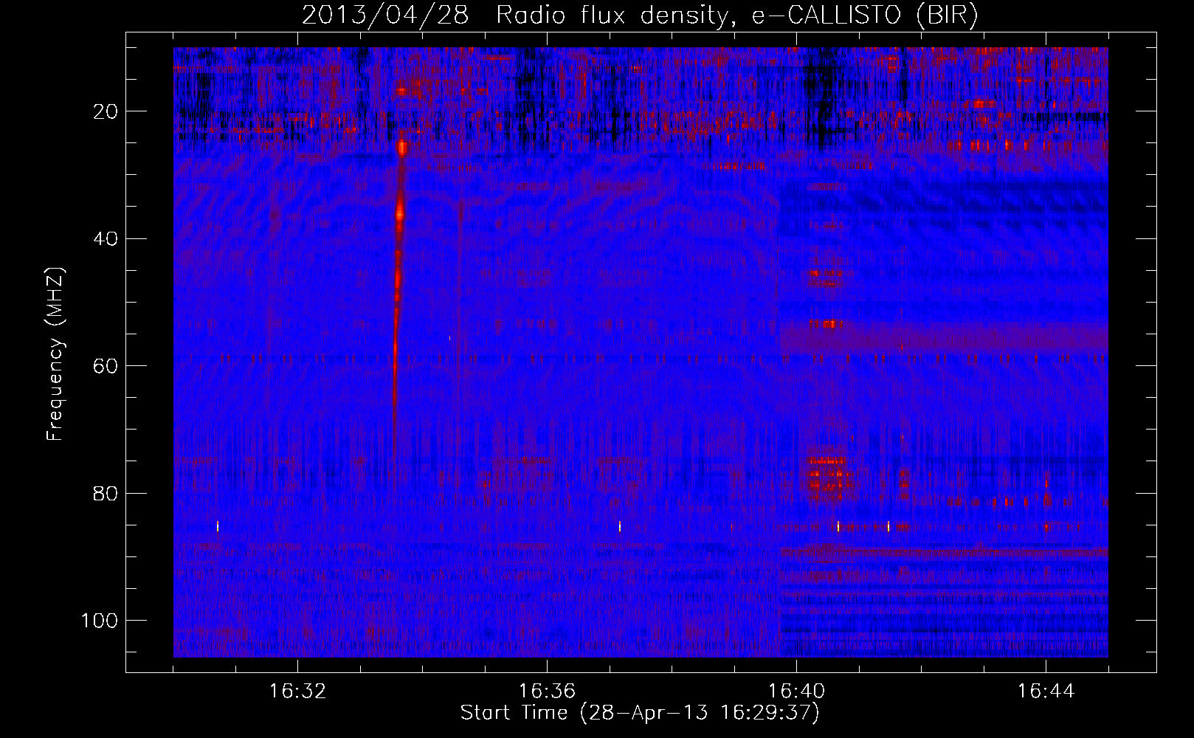Click the 16:36 time tick label

point(547,692)
